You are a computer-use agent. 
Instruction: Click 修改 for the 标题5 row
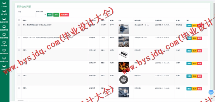[x=194, y=76]
